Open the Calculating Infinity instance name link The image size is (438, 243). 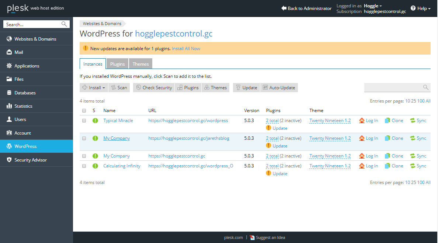[122, 166]
